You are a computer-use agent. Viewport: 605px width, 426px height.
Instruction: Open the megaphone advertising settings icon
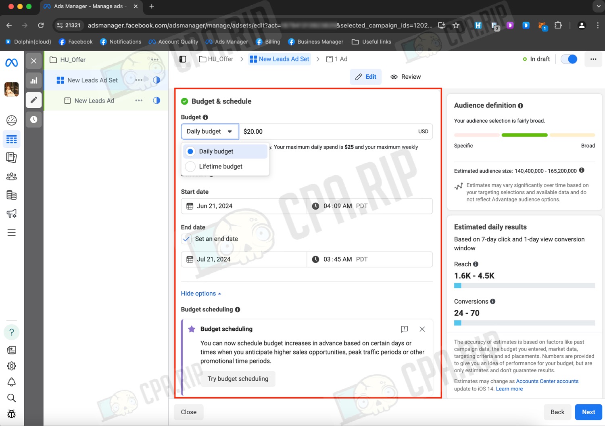pyautogui.click(x=12, y=214)
